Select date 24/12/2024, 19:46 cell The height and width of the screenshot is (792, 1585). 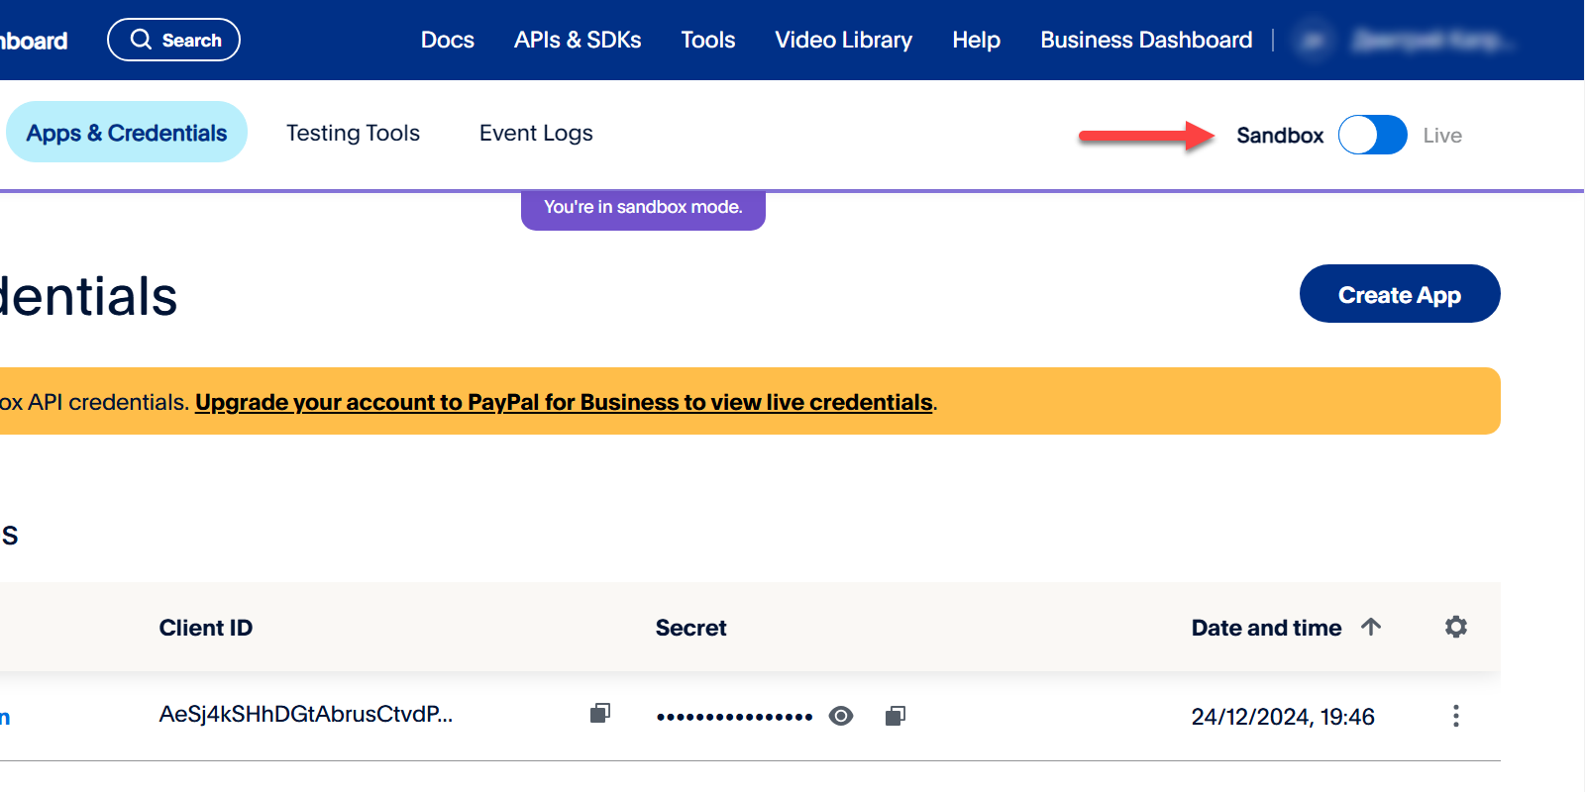1283,717
